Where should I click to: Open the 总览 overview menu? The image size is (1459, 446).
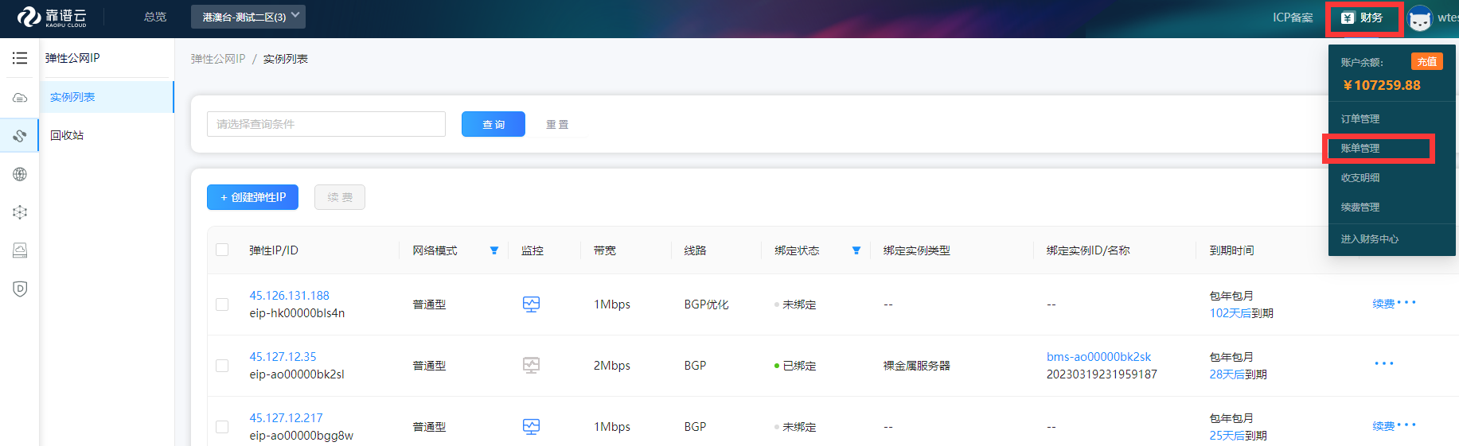[x=155, y=17]
